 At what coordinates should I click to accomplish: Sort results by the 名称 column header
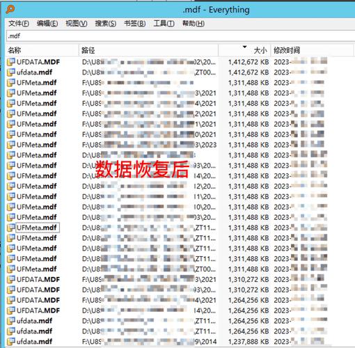(42, 50)
